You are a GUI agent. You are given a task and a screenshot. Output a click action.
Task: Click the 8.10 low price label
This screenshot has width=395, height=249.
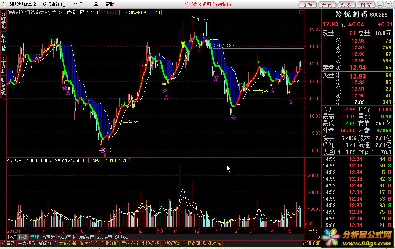pos(107,150)
